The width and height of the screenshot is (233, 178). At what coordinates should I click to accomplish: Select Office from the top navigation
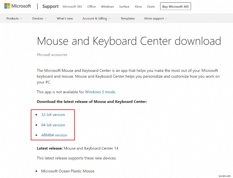tap(91, 6)
